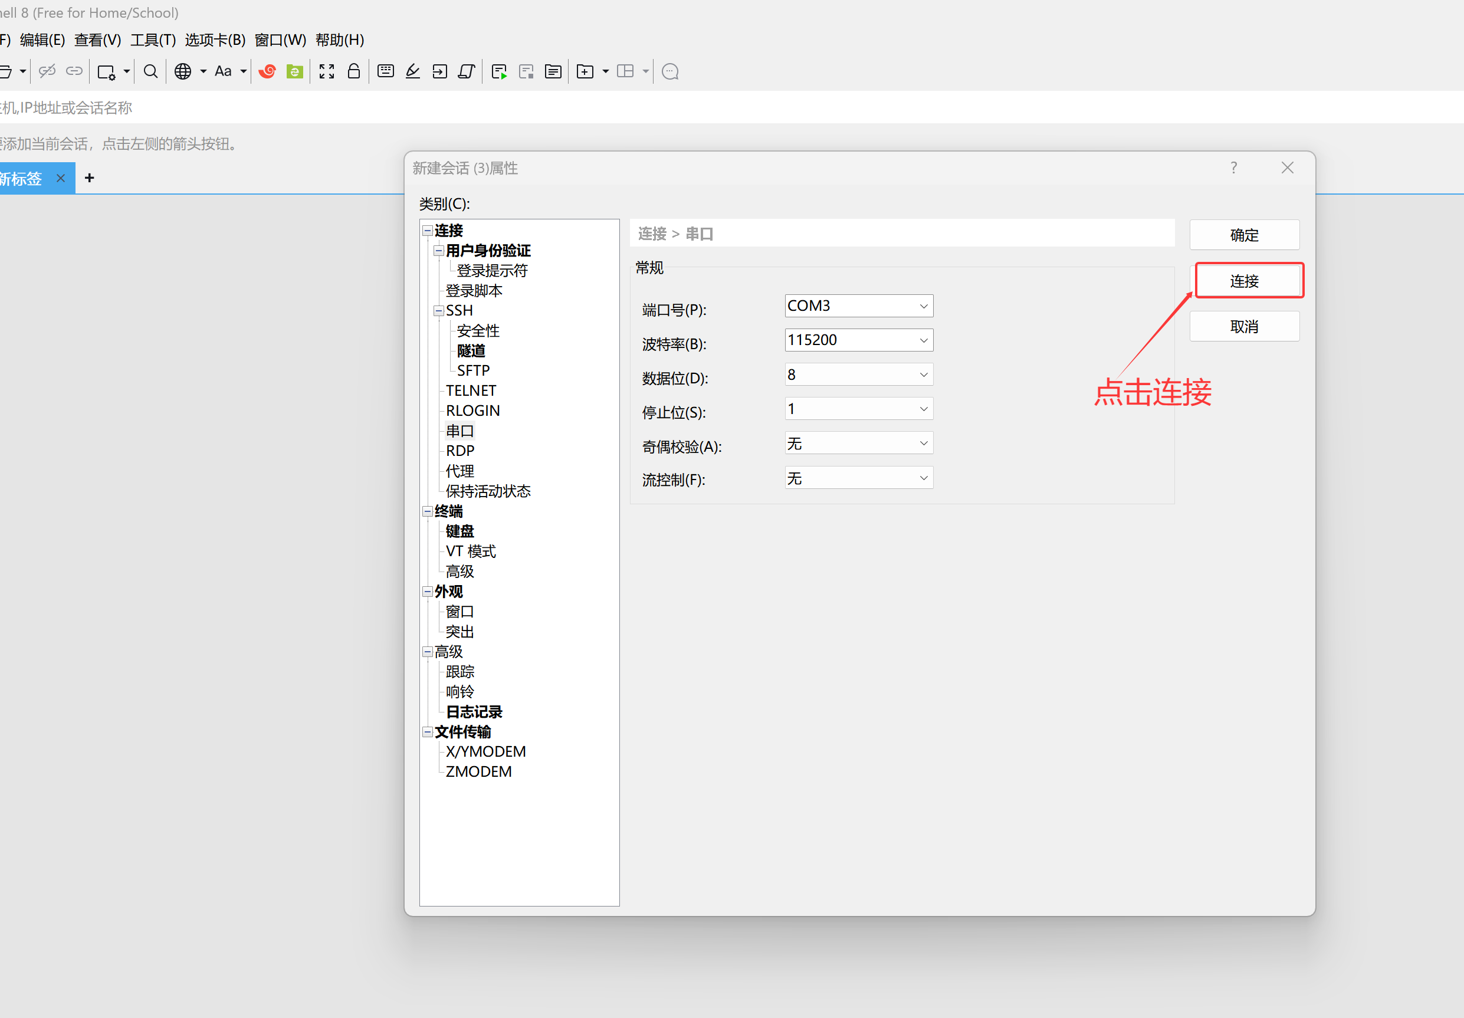This screenshot has height=1018, width=1464.
Task: Click the lock screen padlock icon
Action: [354, 71]
